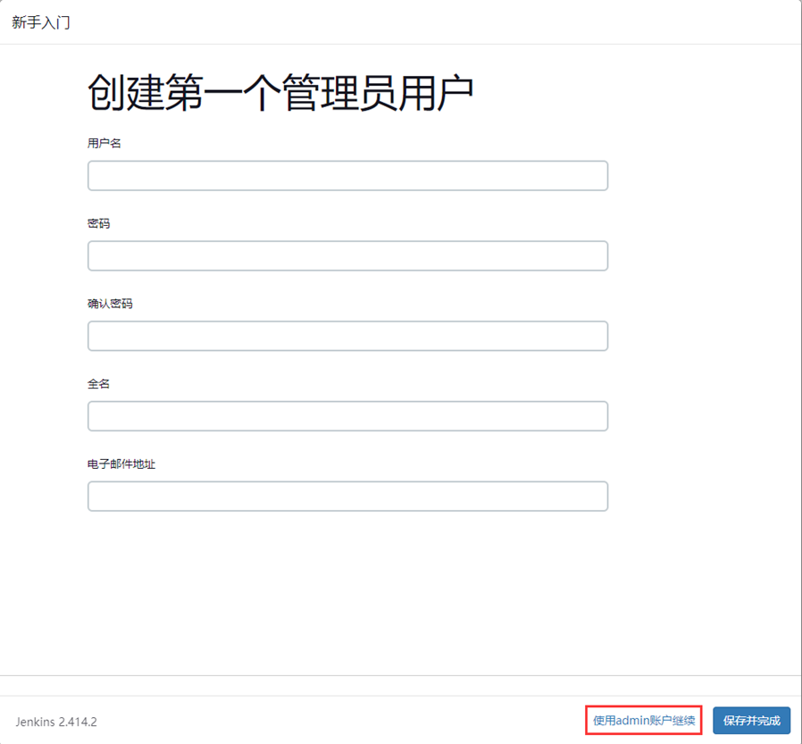
Task: Click the 电子邮件地址 field label
Action: 121,464
